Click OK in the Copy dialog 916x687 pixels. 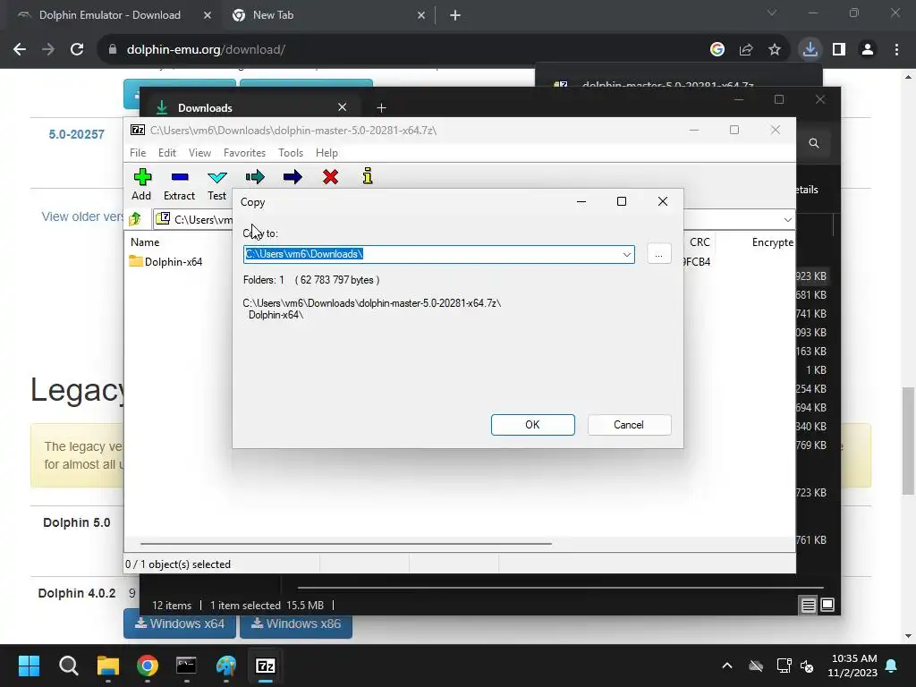click(x=533, y=425)
